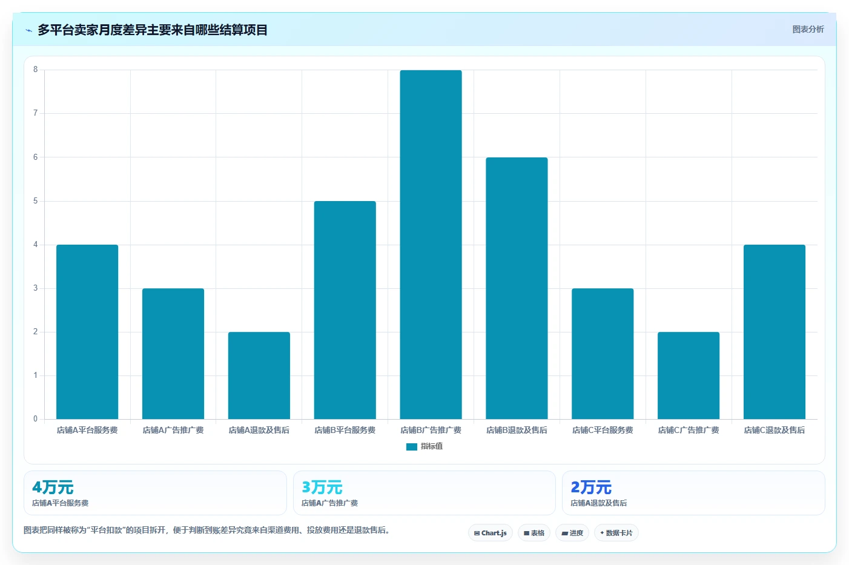Toggle the 指标值 legend color swatch

coord(412,447)
